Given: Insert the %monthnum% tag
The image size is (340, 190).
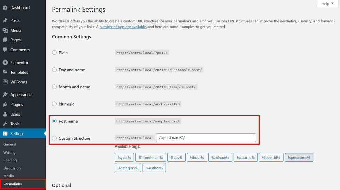Looking at the screenshot, I should click(151, 157).
